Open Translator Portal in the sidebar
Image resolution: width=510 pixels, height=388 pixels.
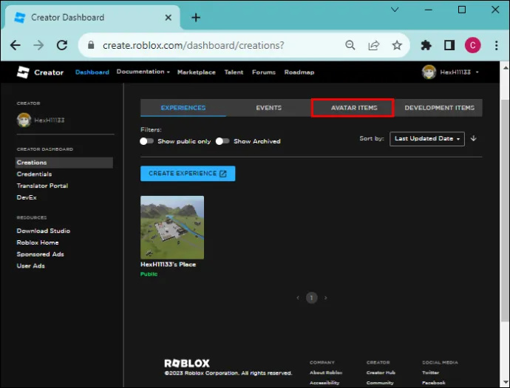click(x=42, y=186)
